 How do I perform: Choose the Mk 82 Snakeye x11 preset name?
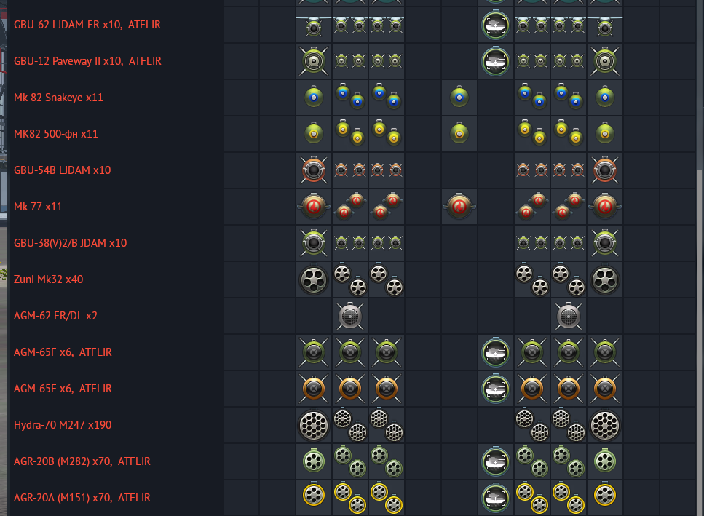coord(58,98)
